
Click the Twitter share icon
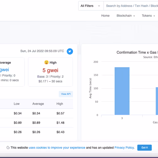[70, 52]
